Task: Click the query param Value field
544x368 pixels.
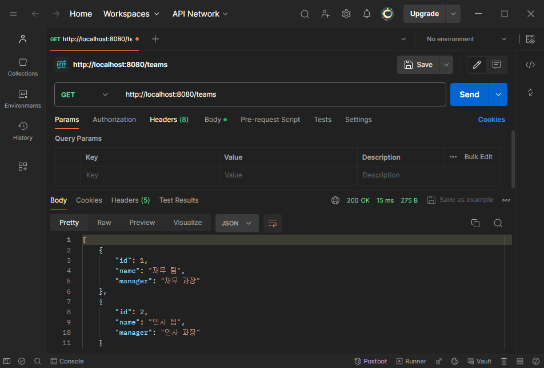Action: point(288,175)
